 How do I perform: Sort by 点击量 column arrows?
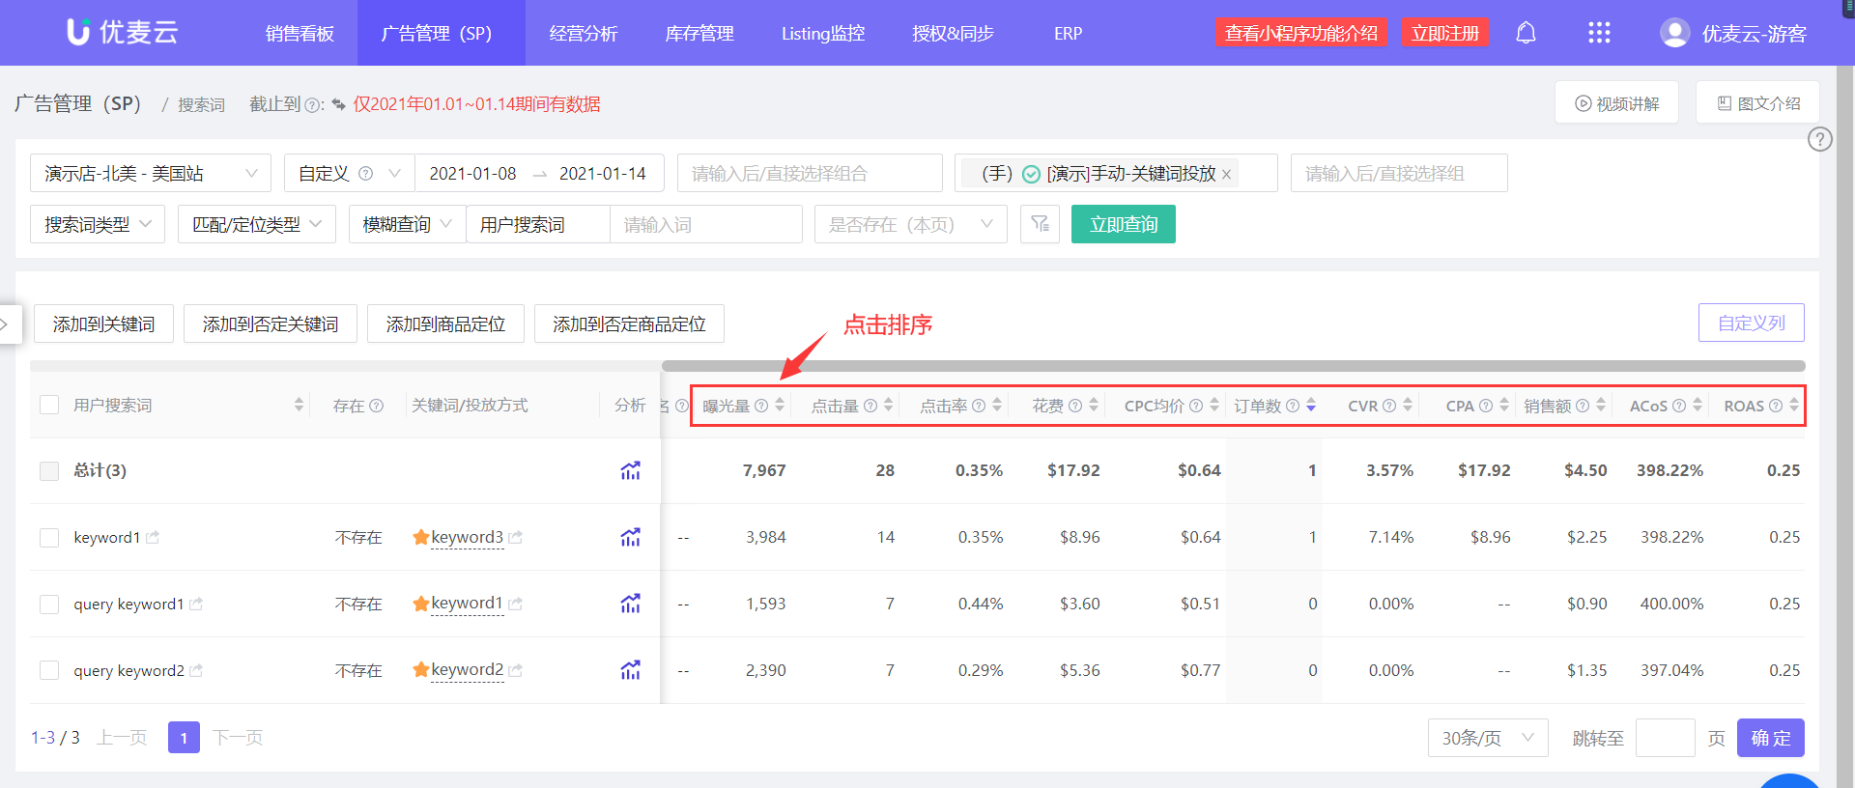tap(888, 406)
